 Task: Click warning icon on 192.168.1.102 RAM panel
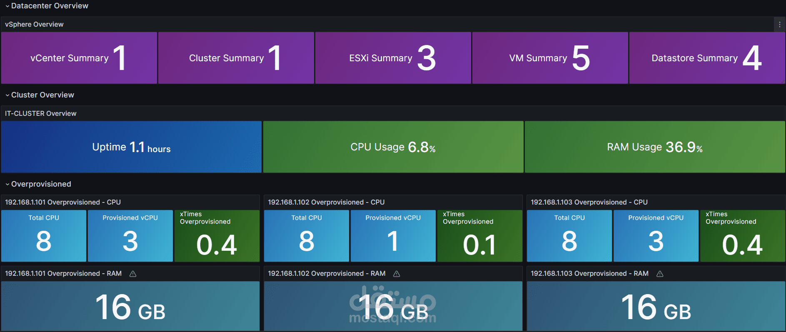[397, 274]
